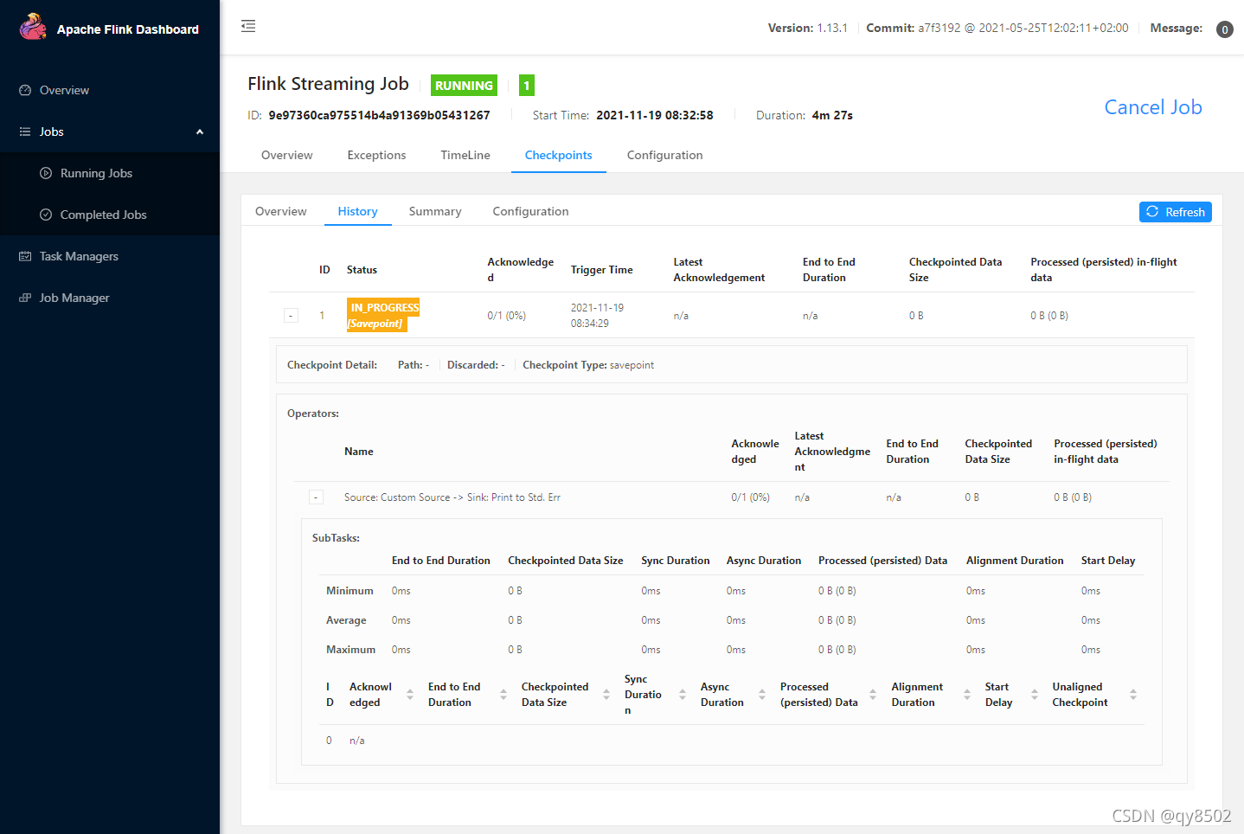
Task: Click the IN_PROGRESS [Savepoint] status tag
Action: [x=382, y=315]
